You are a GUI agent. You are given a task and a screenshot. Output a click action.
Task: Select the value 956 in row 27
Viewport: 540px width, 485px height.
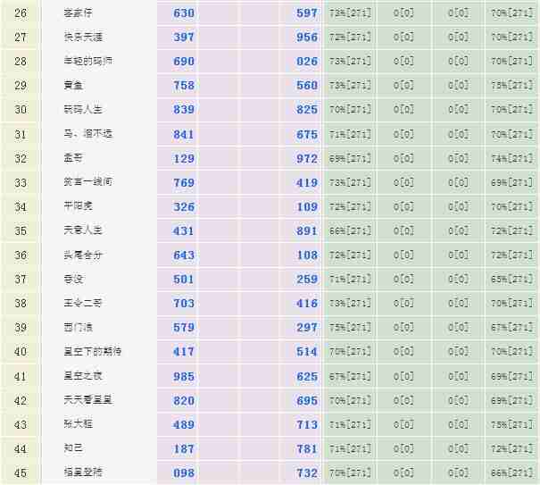(x=306, y=38)
